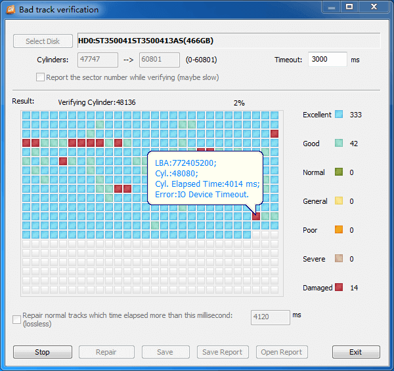Image resolution: width=394 pixels, height=371 pixels.
Task: Click the Exit button
Action: 355,352
